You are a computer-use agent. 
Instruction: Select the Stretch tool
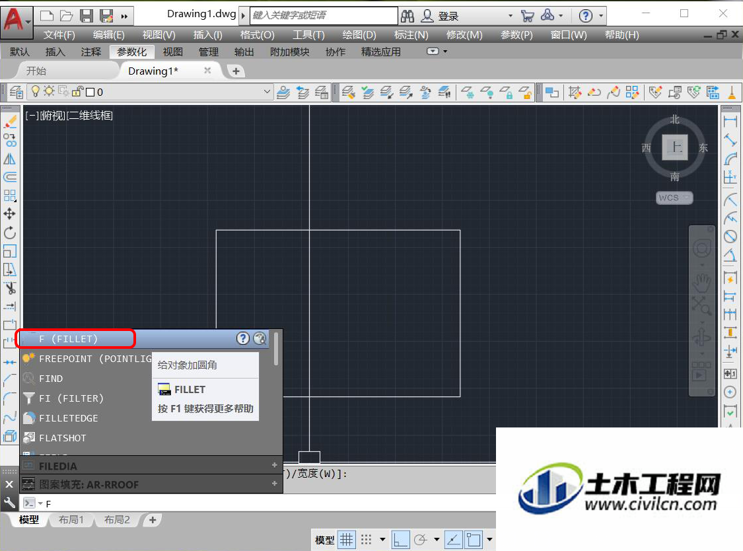click(10, 270)
